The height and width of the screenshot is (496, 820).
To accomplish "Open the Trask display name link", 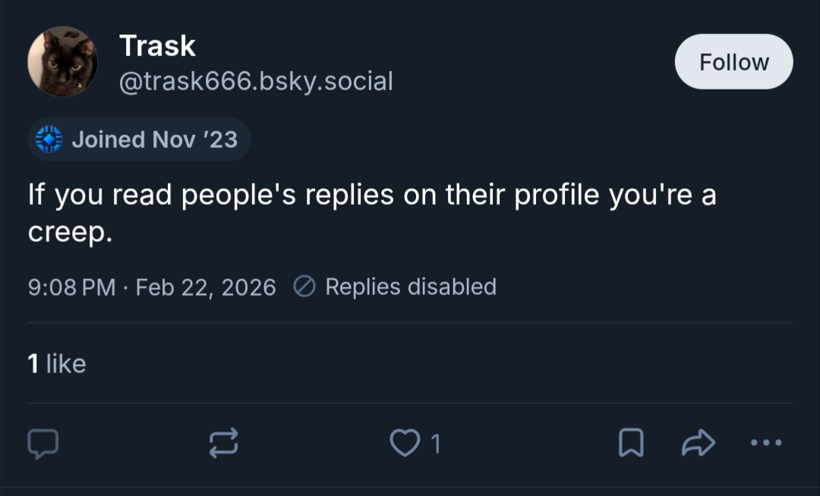I will (x=157, y=46).
